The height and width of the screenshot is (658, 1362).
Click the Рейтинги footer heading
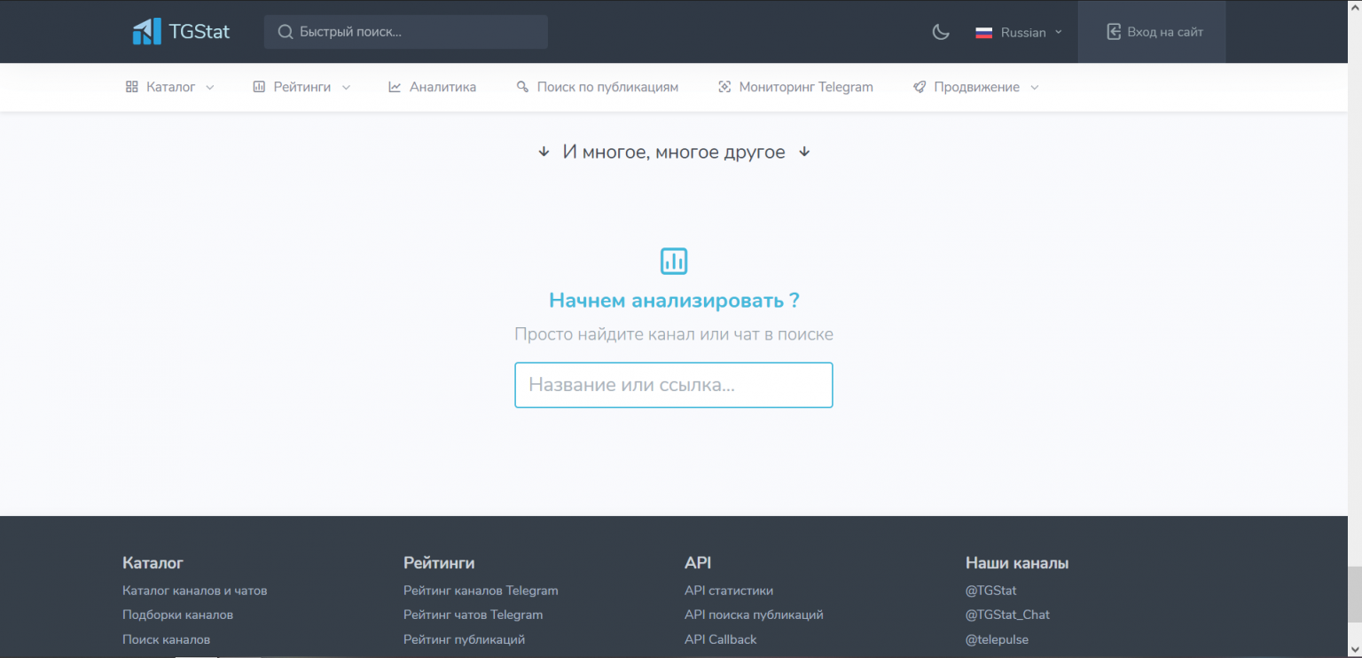439,563
